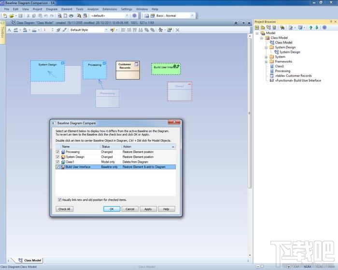Select the Class Model diagram tab at bottom

coord(30,260)
